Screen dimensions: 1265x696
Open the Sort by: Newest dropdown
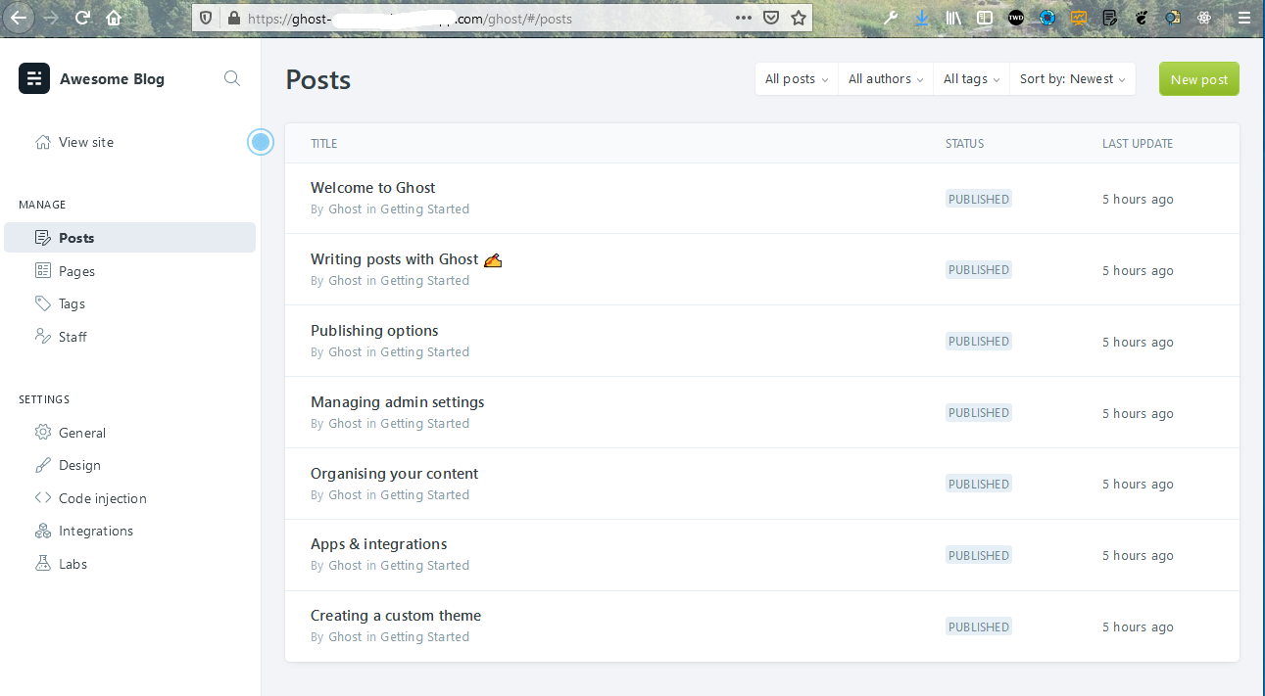[x=1072, y=79]
